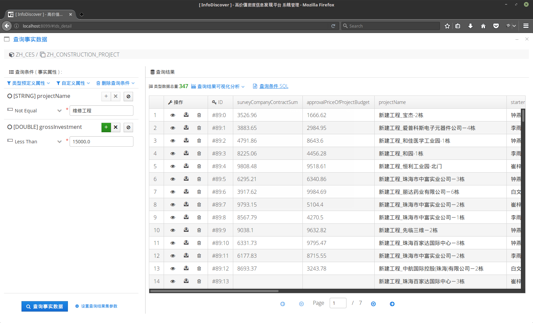
Task: Click the green plus on grossInvestment condition
Action: [106, 127]
